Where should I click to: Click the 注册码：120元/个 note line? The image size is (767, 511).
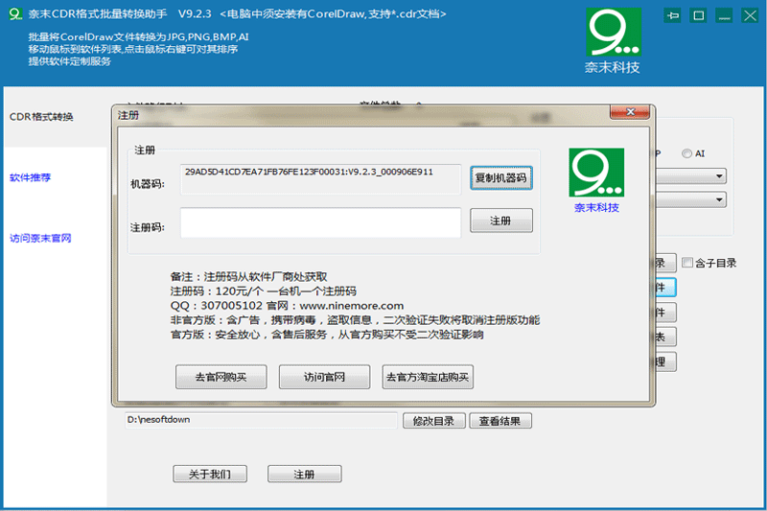263,291
